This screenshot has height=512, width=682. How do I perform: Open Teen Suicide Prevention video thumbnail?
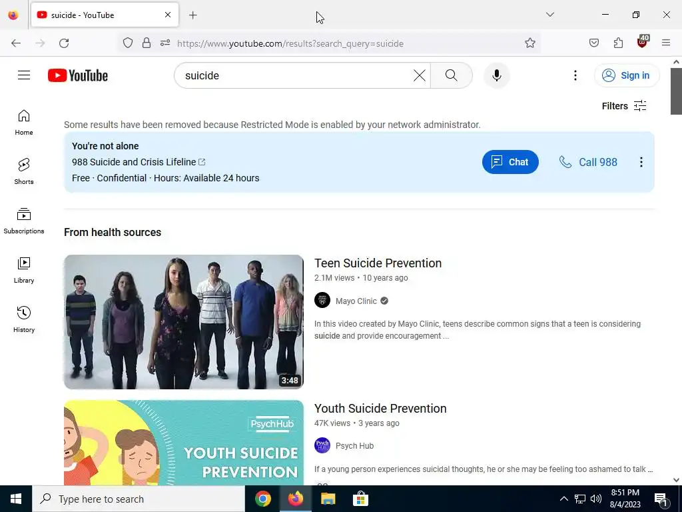point(184,322)
